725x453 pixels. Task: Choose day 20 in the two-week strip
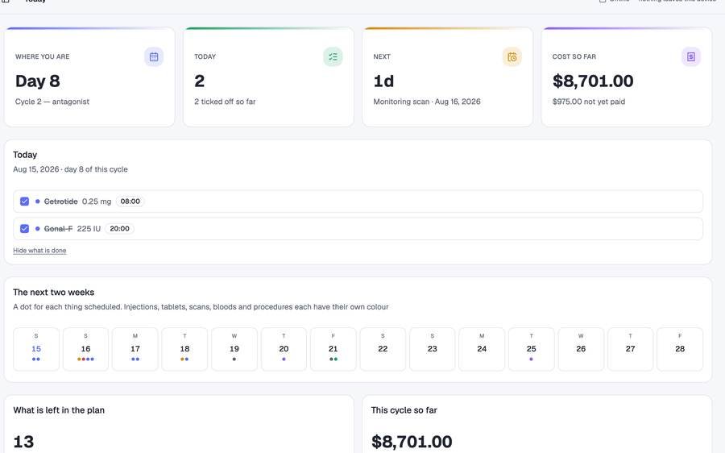click(284, 349)
